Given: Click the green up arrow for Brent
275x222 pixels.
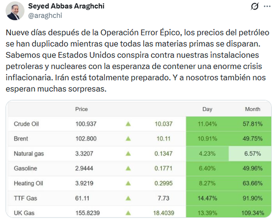Looking at the screenshot, I should [128, 139].
